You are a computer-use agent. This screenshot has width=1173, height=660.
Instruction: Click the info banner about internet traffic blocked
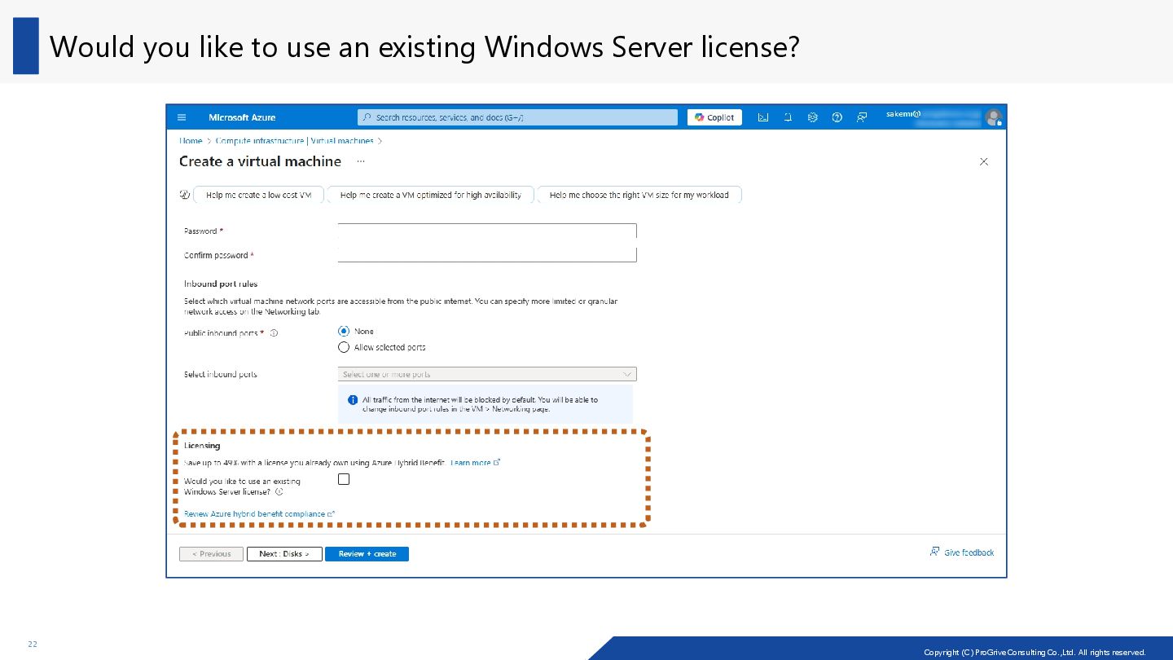tap(485, 404)
